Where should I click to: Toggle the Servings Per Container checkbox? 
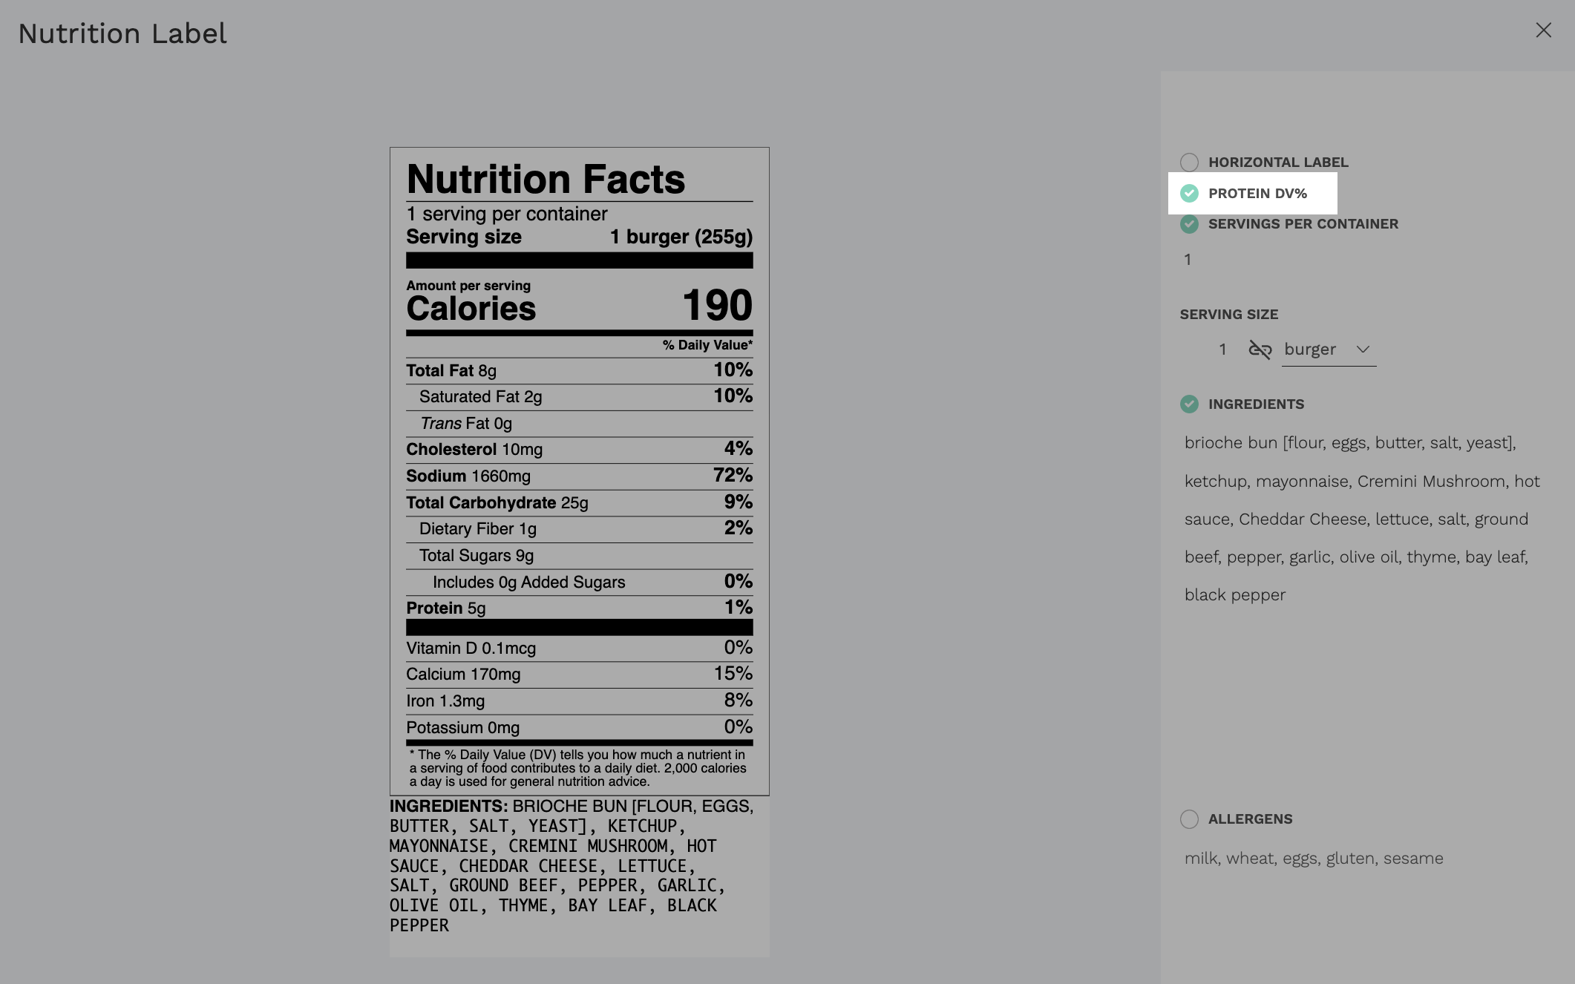(x=1189, y=224)
